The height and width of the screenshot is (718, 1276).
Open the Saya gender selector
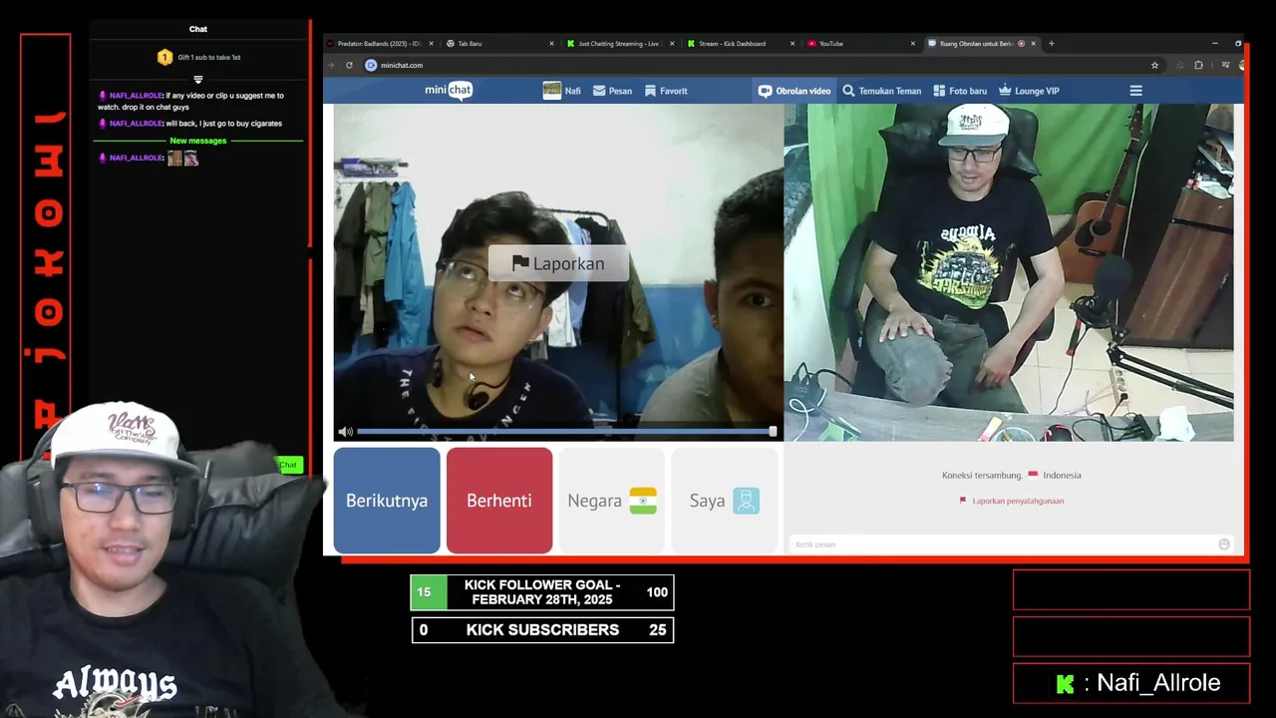pyautogui.click(x=725, y=501)
